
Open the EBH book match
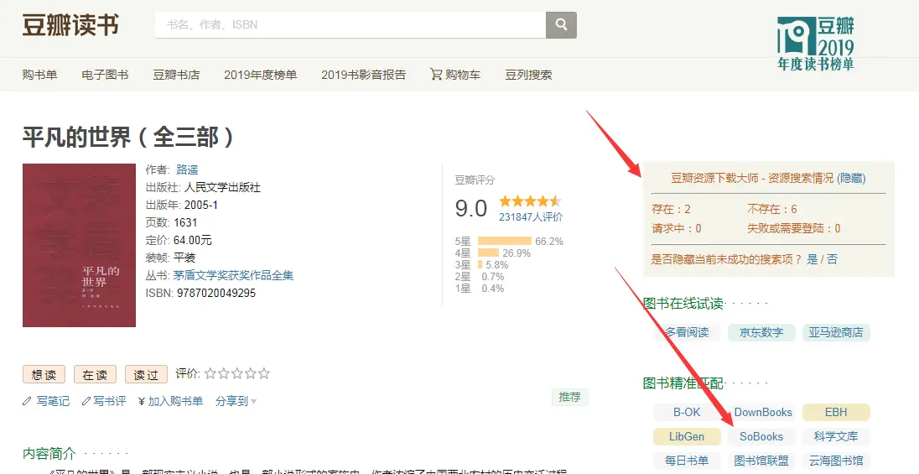pyautogui.click(x=836, y=412)
